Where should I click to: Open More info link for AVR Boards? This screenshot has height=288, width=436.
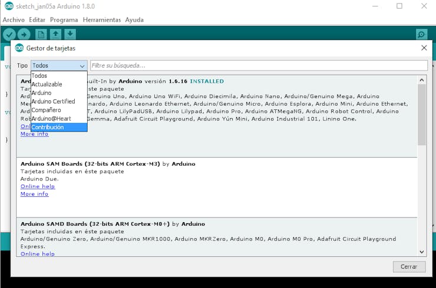35,134
